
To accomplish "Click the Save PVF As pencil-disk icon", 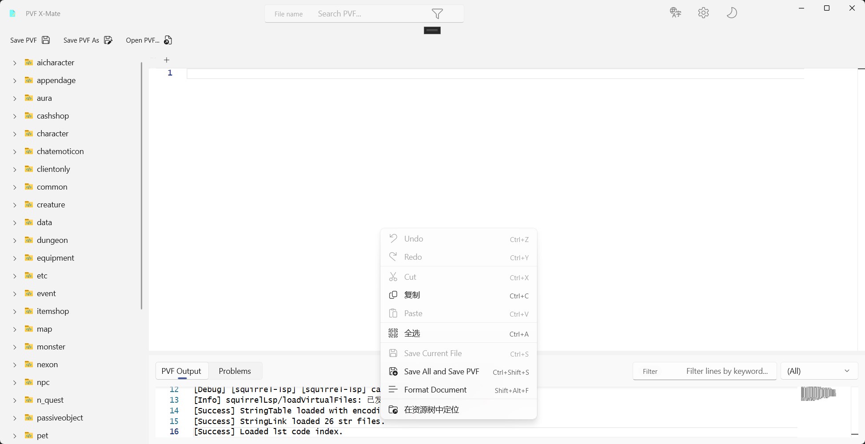I will coord(108,40).
